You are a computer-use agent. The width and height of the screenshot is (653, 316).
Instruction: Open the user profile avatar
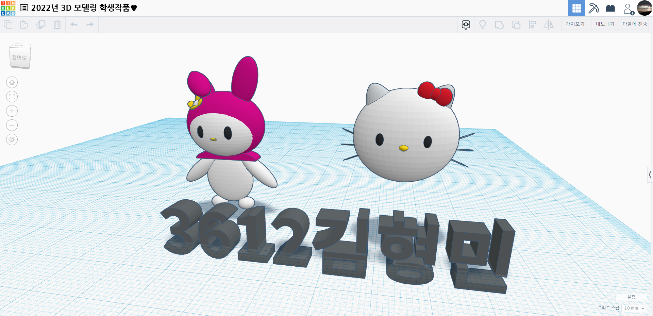click(x=644, y=8)
